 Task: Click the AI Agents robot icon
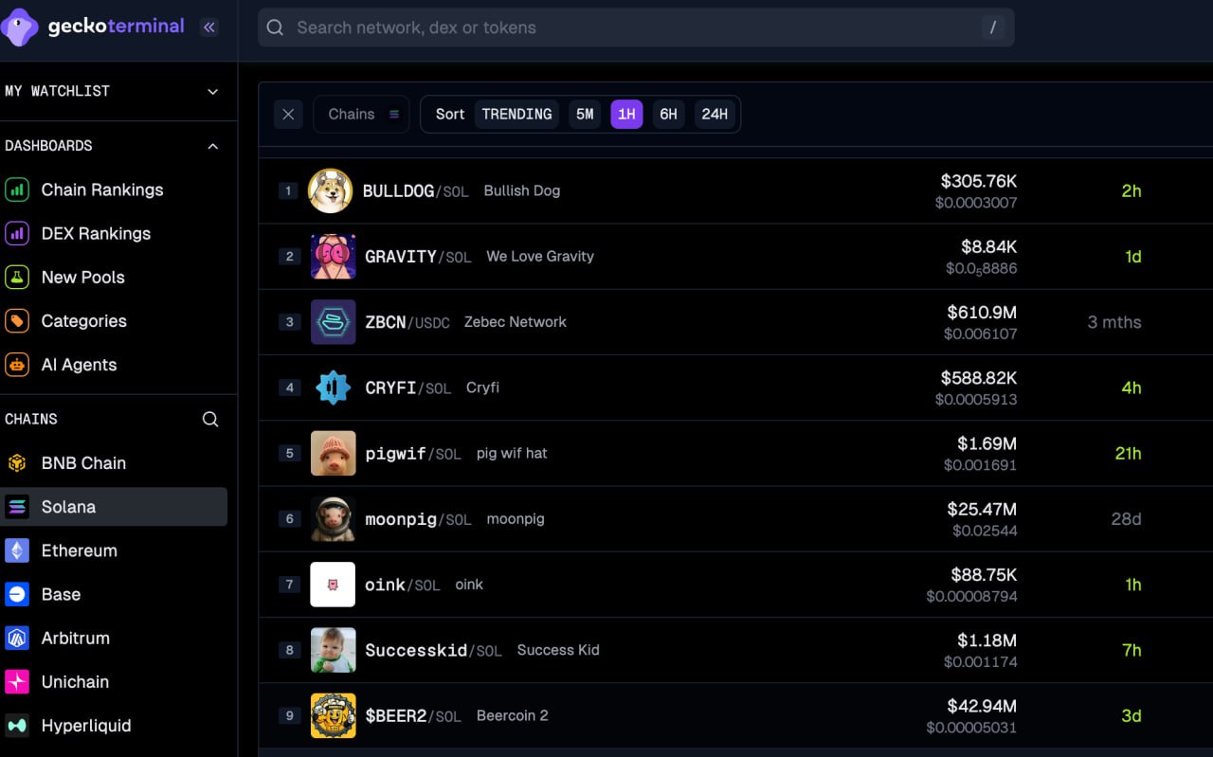tap(17, 365)
